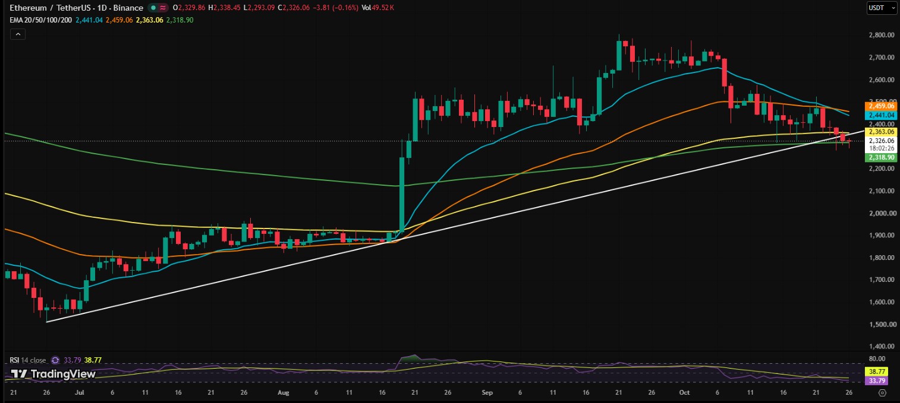Click the yellow 2,363.06 price axis label
Image resolution: width=900 pixels, height=403 pixels.
click(882, 132)
